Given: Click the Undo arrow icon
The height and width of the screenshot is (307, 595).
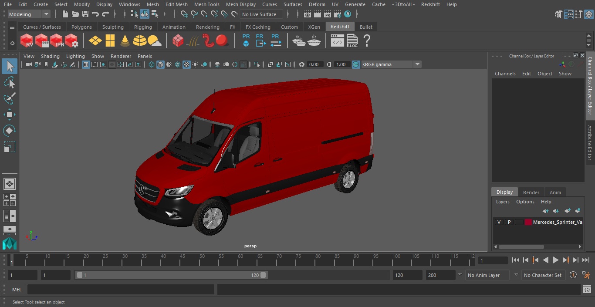Looking at the screenshot, I should tap(95, 14).
